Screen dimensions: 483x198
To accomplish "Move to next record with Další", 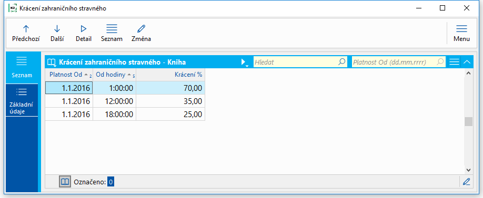I will click(57, 33).
